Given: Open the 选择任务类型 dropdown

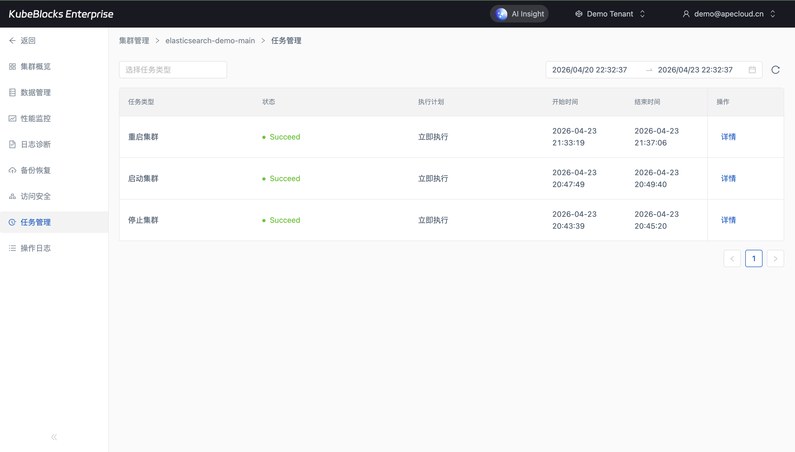Looking at the screenshot, I should coord(173,70).
